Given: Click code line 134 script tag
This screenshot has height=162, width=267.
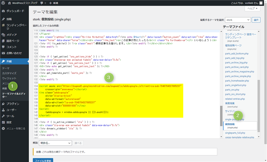Looking at the screenshot, I should coord(110,86).
